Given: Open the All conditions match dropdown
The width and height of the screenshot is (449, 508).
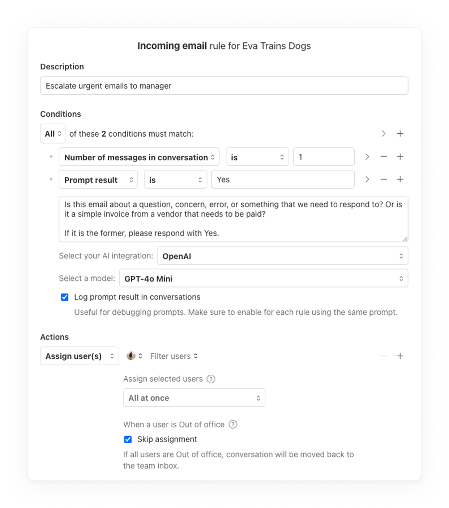Looking at the screenshot, I should (52, 134).
